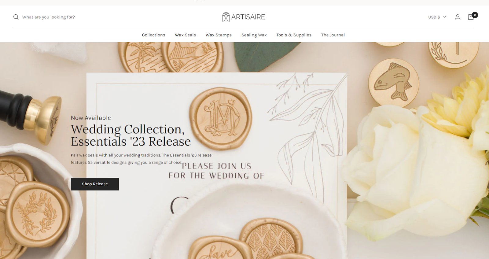Open the Collections menu
The width and height of the screenshot is (489, 259).
tap(153, 35)
